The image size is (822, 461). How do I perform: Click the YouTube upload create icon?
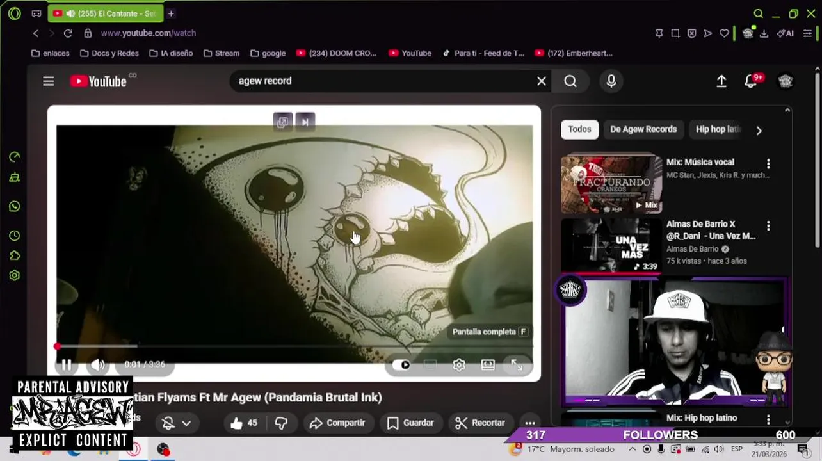[721, 81]
